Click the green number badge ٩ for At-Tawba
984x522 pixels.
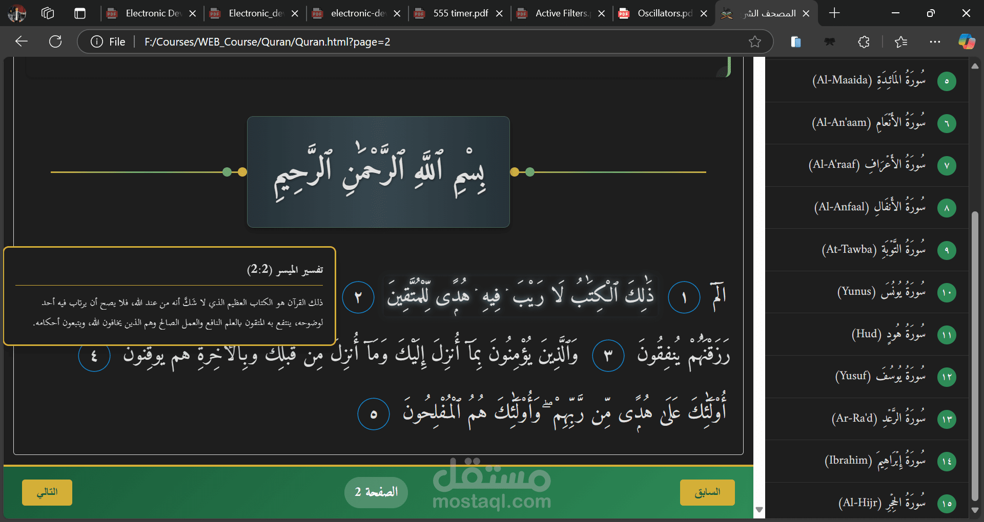click(x=947, y=250)
